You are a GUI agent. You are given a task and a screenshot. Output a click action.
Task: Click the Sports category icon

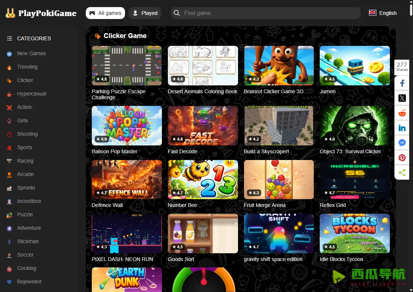pos(9,148)
